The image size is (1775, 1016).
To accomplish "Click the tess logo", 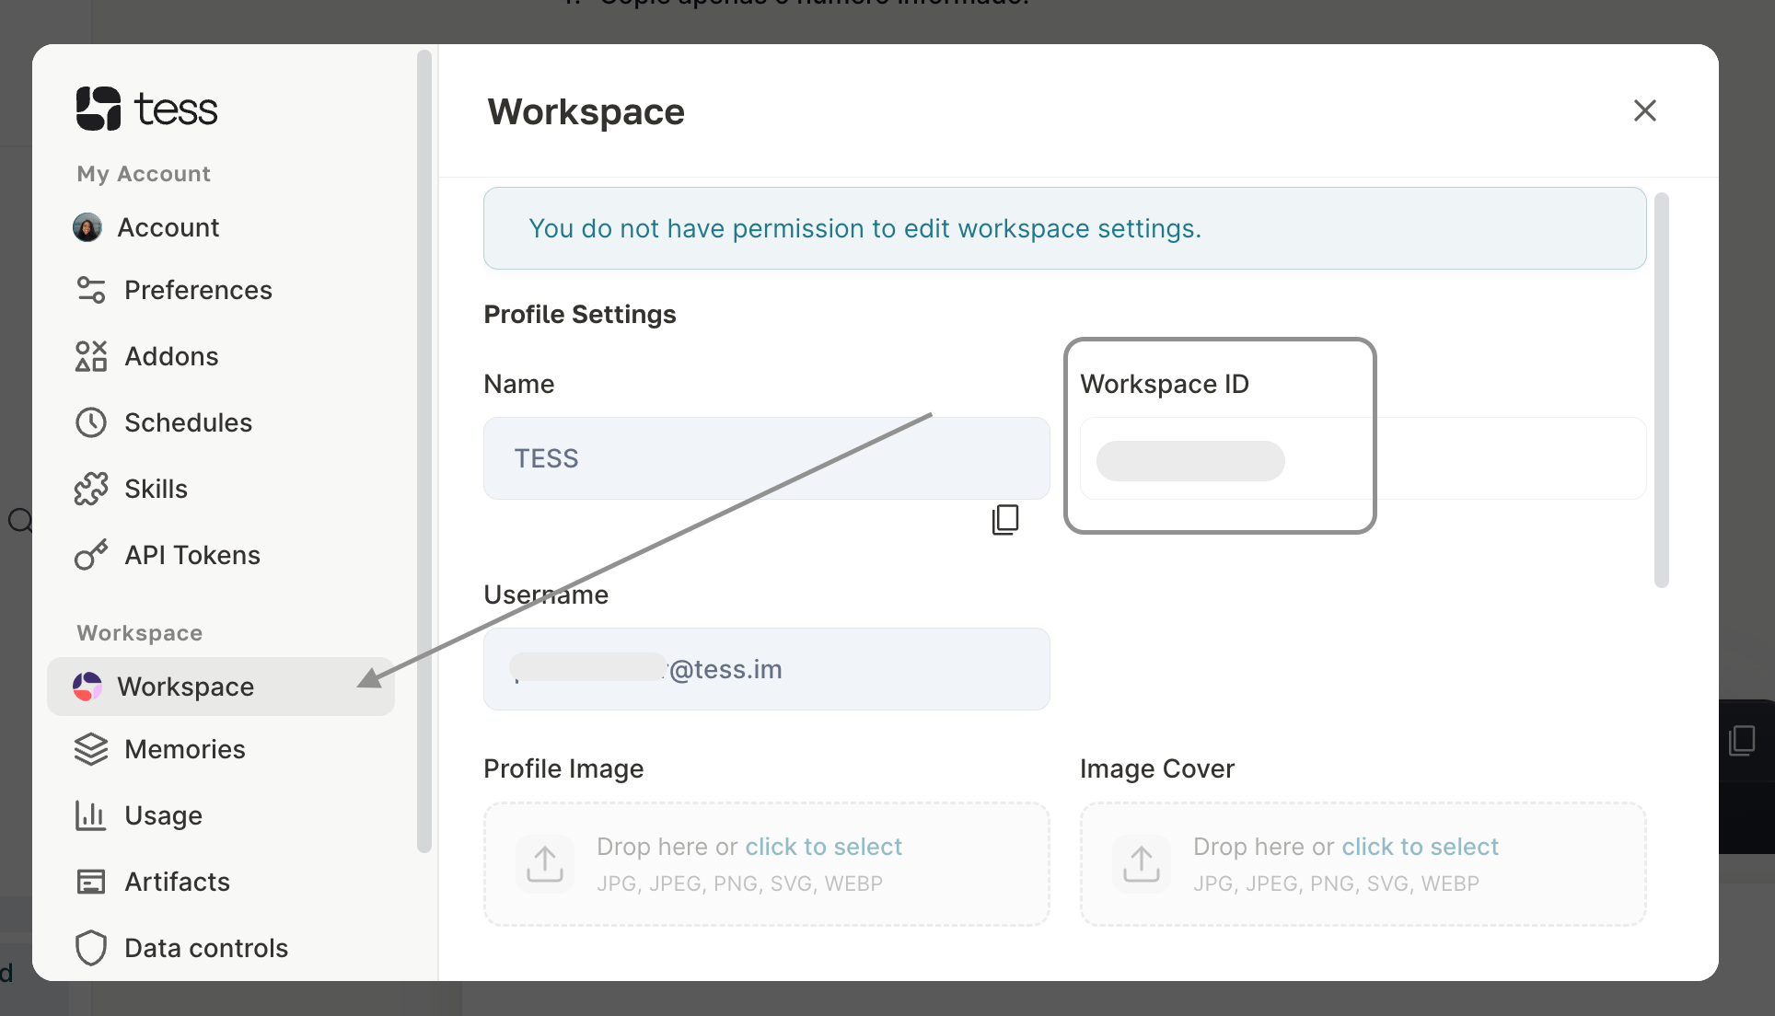I will pos(147,109).
